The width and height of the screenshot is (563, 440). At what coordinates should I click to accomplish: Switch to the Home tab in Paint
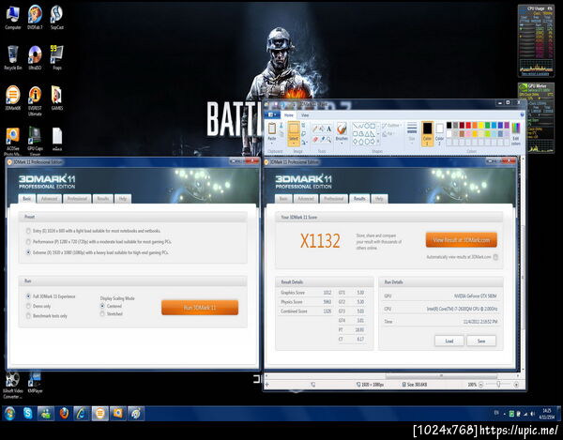pos(289,115)
